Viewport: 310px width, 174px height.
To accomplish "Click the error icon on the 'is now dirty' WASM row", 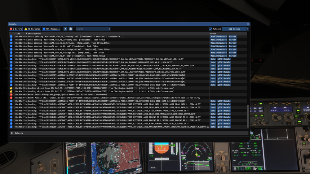I will click(11, 98).
